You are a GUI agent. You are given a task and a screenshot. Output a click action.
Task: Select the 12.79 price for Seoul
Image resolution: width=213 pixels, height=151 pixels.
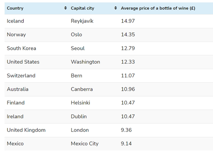click(128, 48)
